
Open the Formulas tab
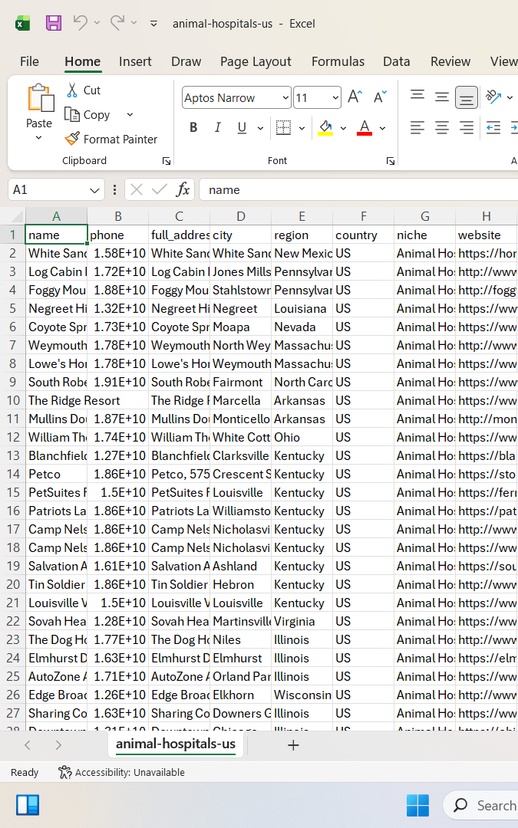coord(338,62)
